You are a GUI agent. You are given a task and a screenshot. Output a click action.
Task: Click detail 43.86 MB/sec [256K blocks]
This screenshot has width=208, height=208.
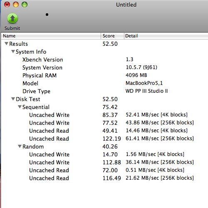160,123
